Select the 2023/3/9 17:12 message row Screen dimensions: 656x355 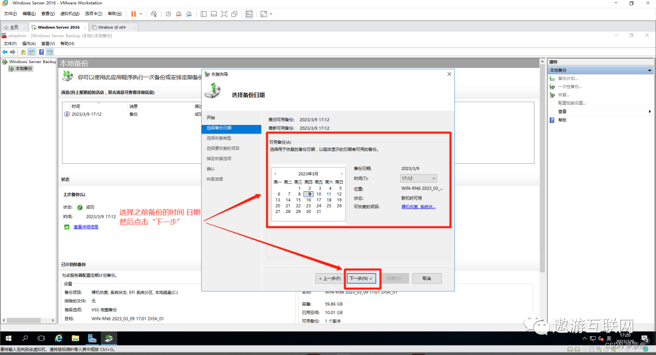[x=132, y=114]
